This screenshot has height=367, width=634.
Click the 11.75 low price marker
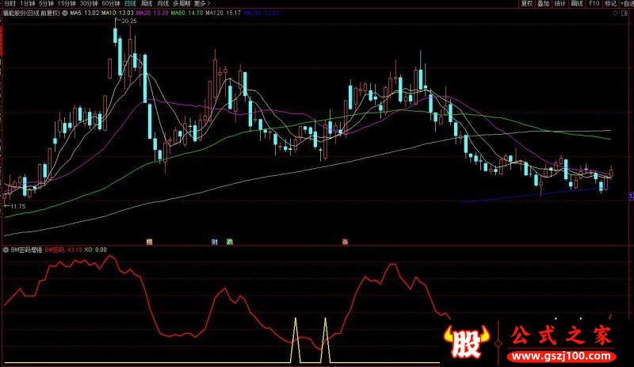point(17,206)
